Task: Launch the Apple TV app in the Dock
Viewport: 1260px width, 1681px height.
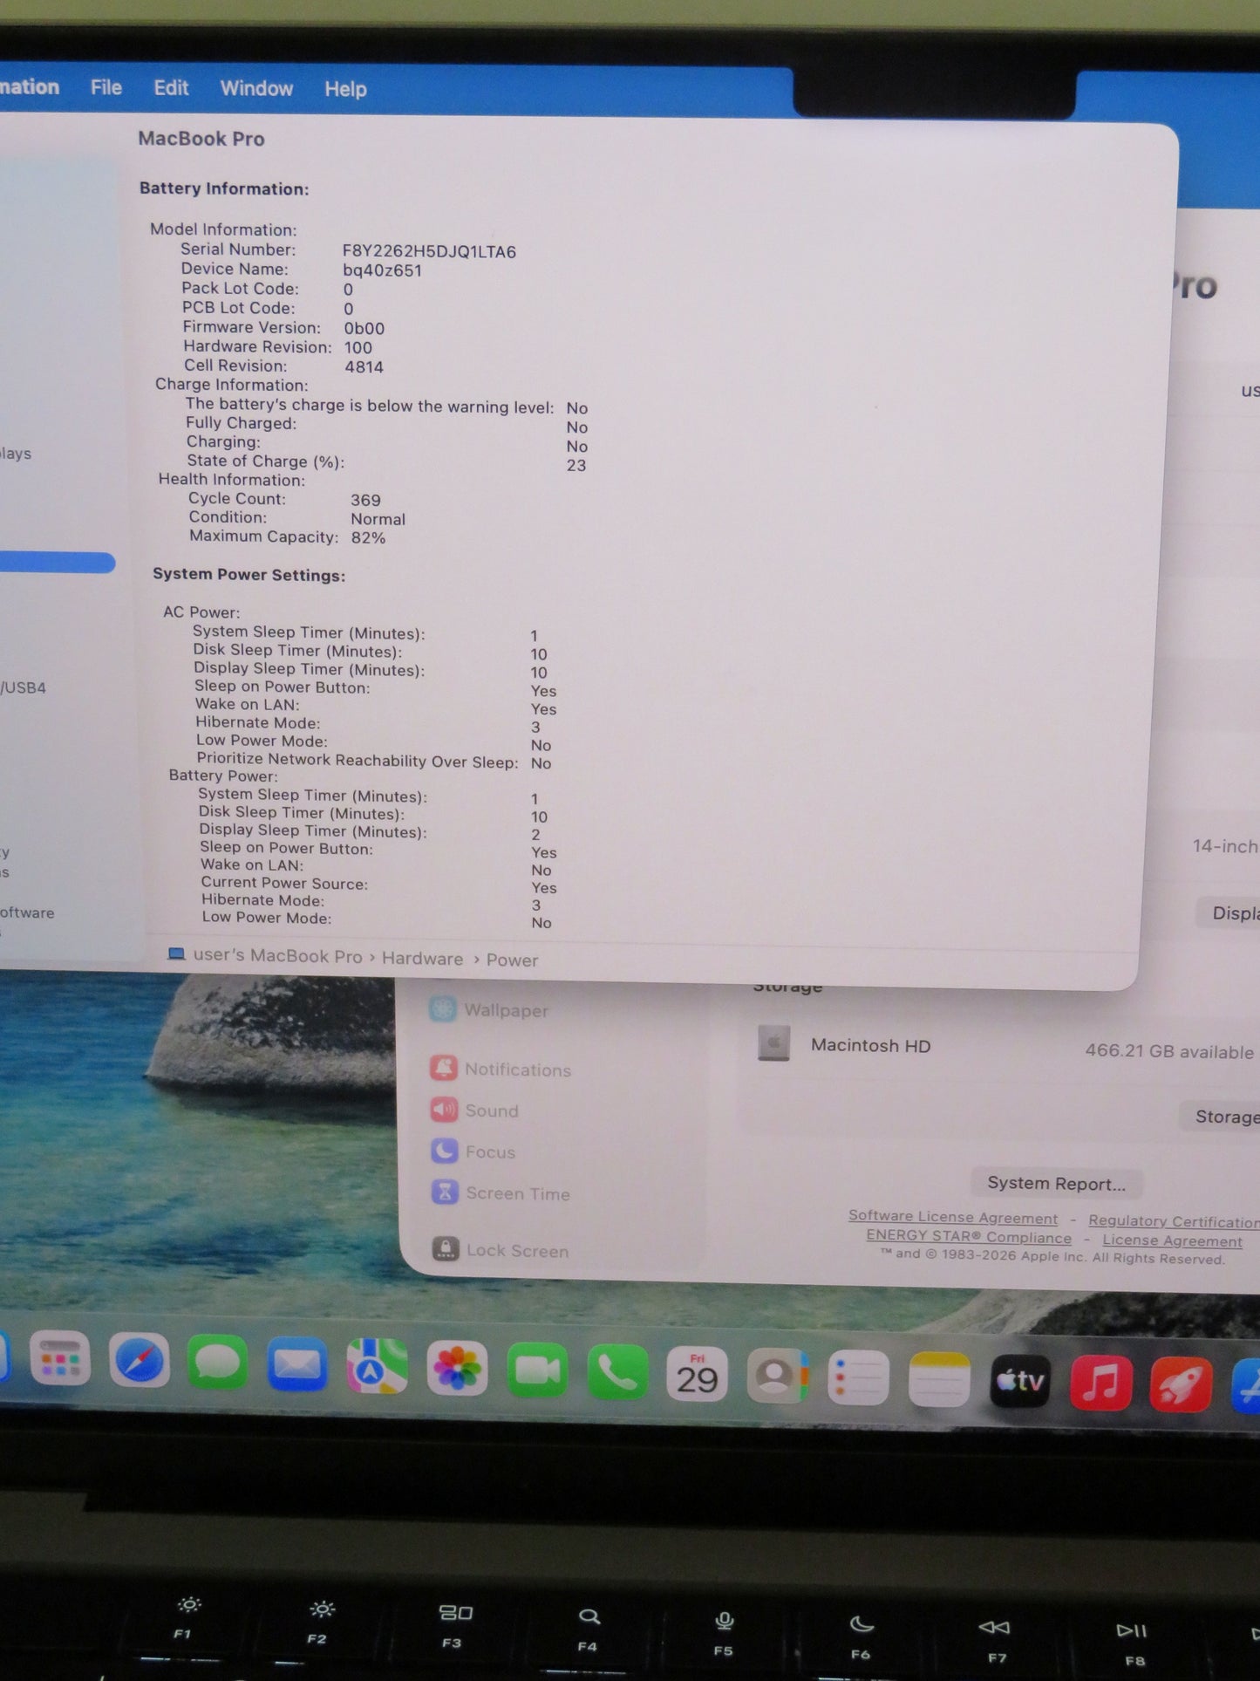Action: click(x=1020, y=1381)
